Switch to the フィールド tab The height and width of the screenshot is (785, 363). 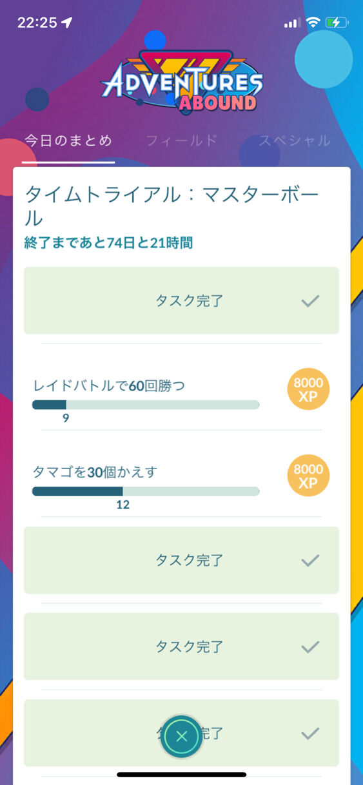pyautogui.click(x=182, y=141)
